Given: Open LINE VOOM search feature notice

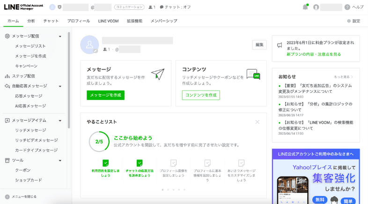Looking at the screenshot, I should (x=316, y=125).
